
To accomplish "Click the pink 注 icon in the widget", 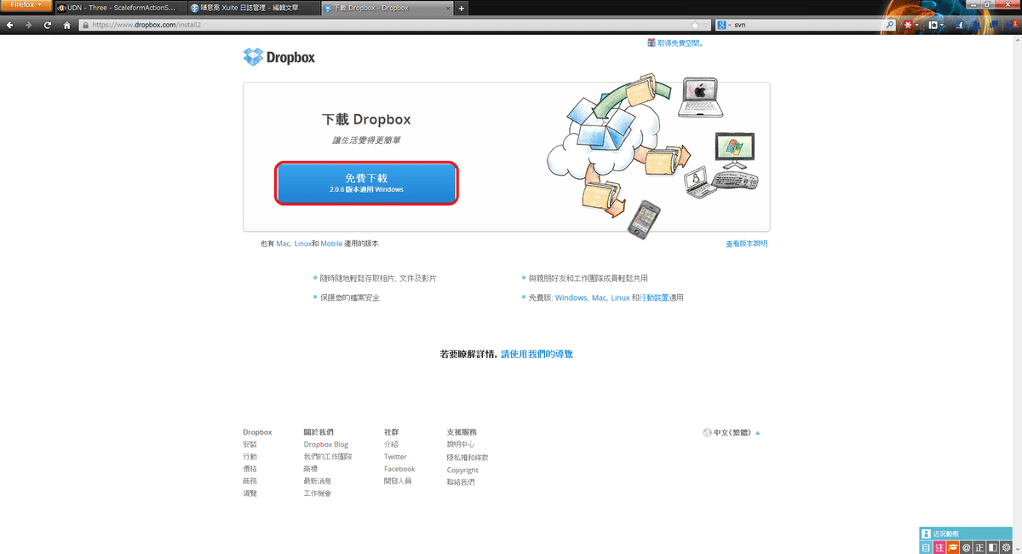I will (940, 546).
